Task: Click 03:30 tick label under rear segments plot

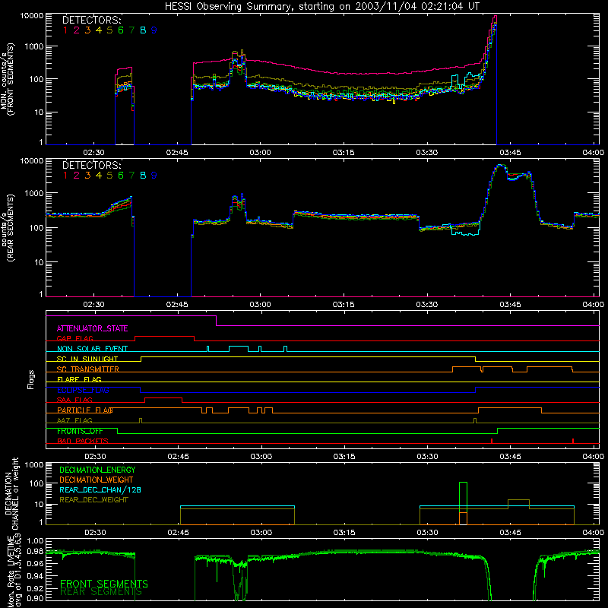Action: click(x=427, y=305)
